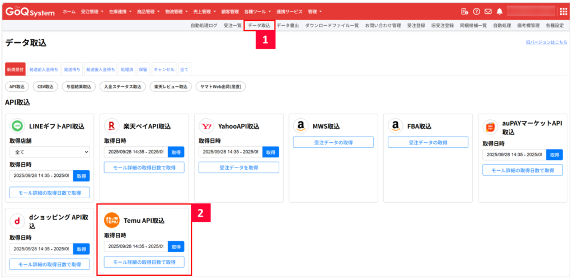Switch to the 発送待ち tab
Screen dimensions: 573x280
[72, 69]
